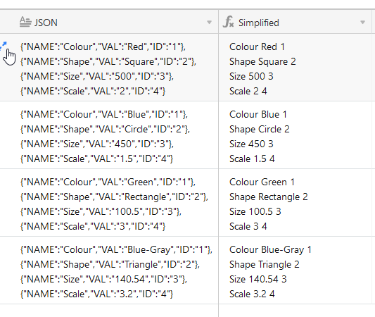This screenshot has width=375, height=317.
Task: Click the empty JSON cell below the last record
Action: pyautogui.click(x=109, y=311)
